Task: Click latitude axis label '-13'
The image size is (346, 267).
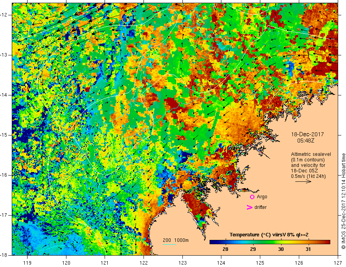Action: tap(4, 55)
